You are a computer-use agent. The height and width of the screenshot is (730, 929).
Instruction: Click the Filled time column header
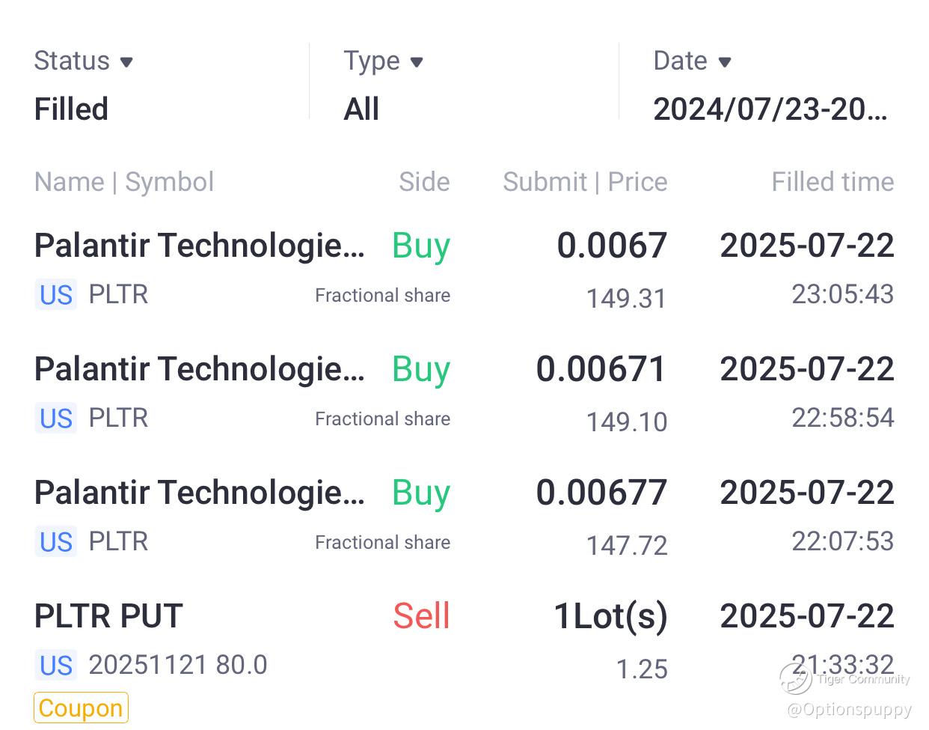pos(833,182)
